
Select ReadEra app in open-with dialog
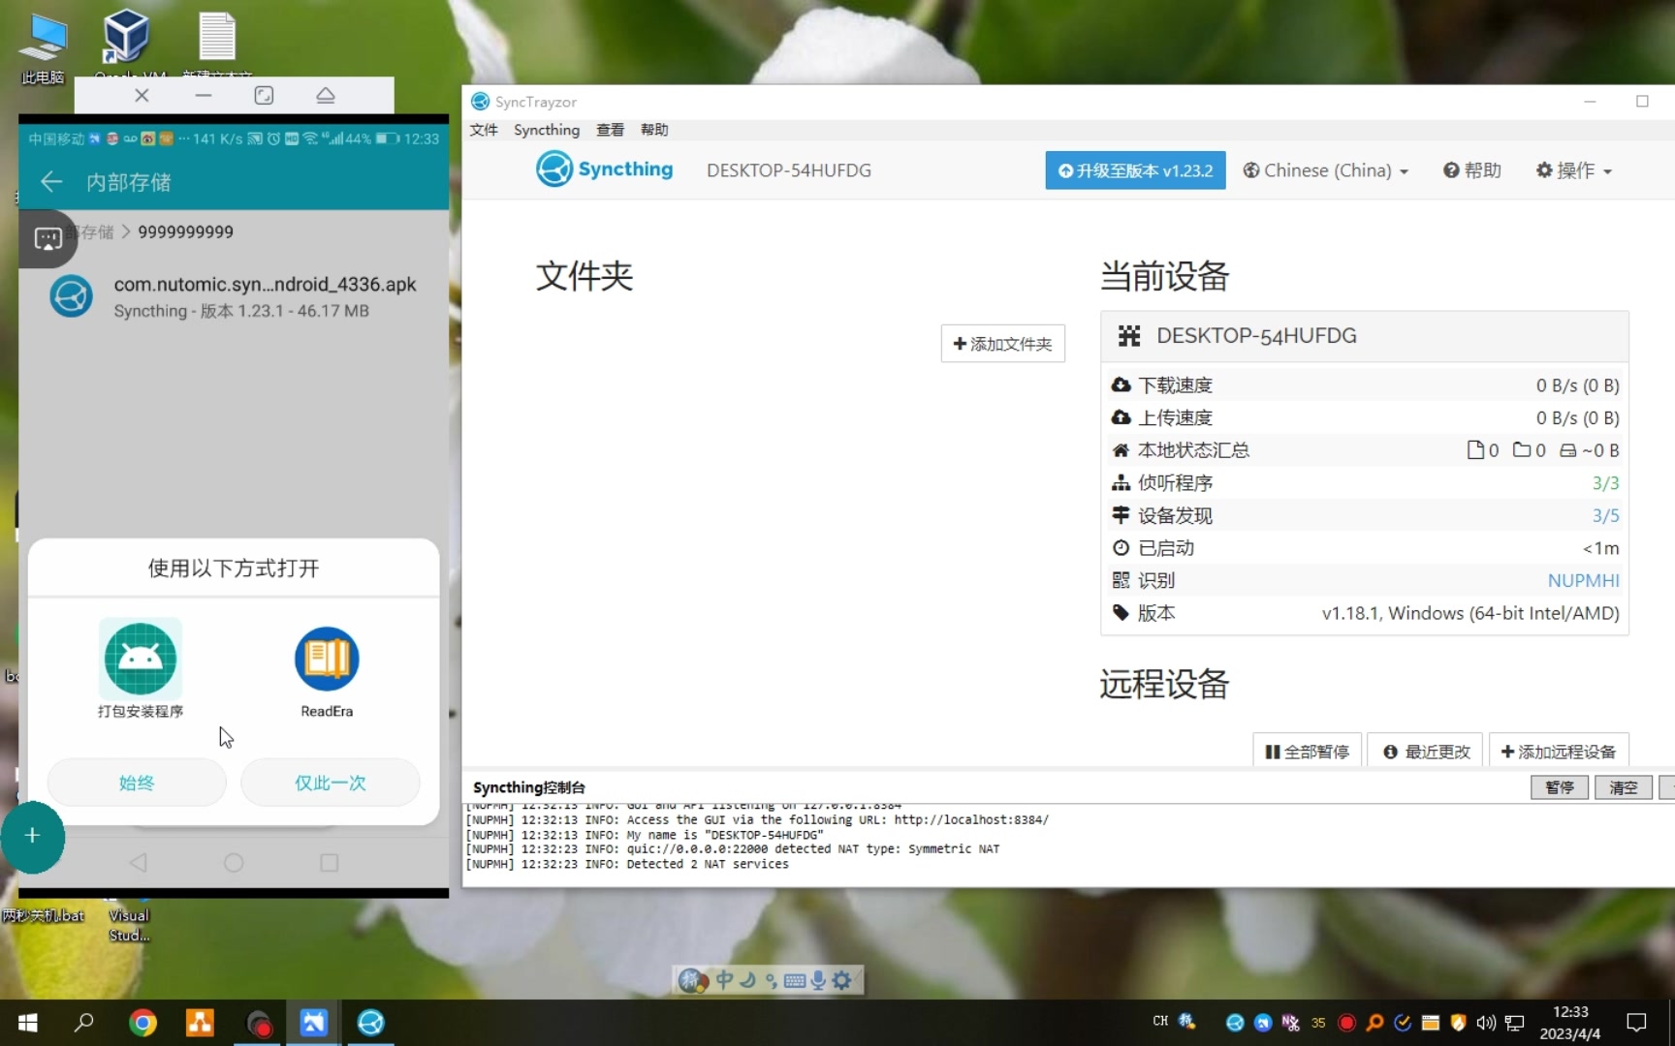point(327,670)
